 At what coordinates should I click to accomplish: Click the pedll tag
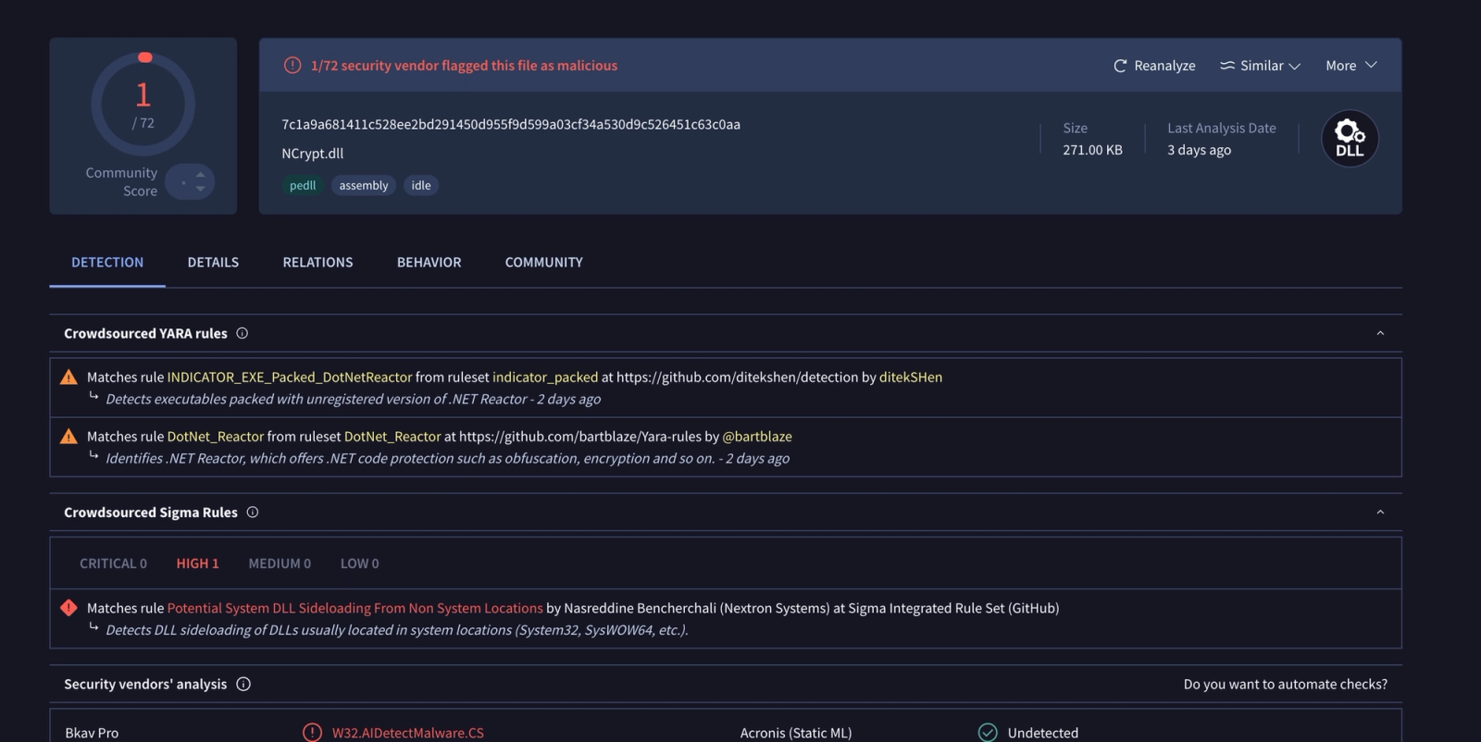click(303, 185)
